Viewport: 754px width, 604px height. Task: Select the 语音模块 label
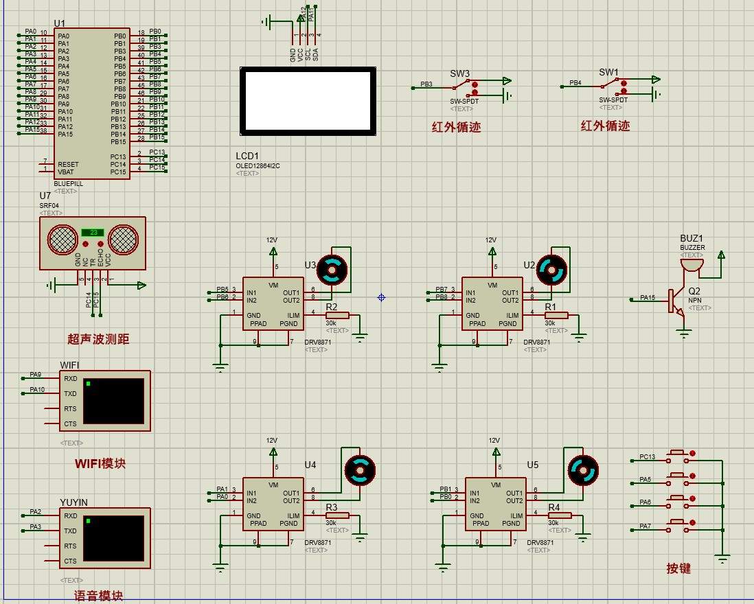tap(99, 596)
